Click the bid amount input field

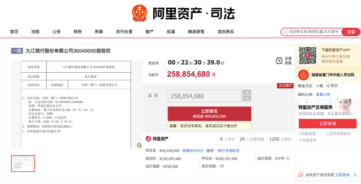(204, 96)
